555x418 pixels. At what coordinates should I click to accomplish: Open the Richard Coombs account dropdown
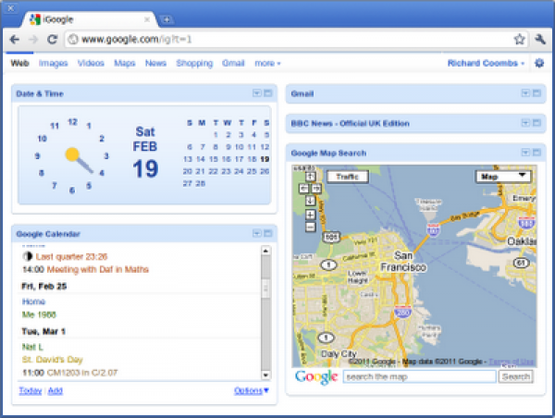(486, 64)
